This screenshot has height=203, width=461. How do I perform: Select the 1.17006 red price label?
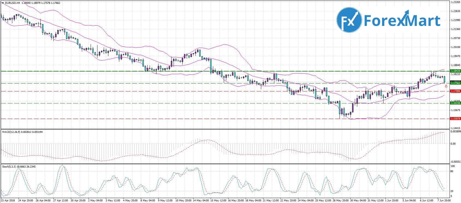[456, 91]
